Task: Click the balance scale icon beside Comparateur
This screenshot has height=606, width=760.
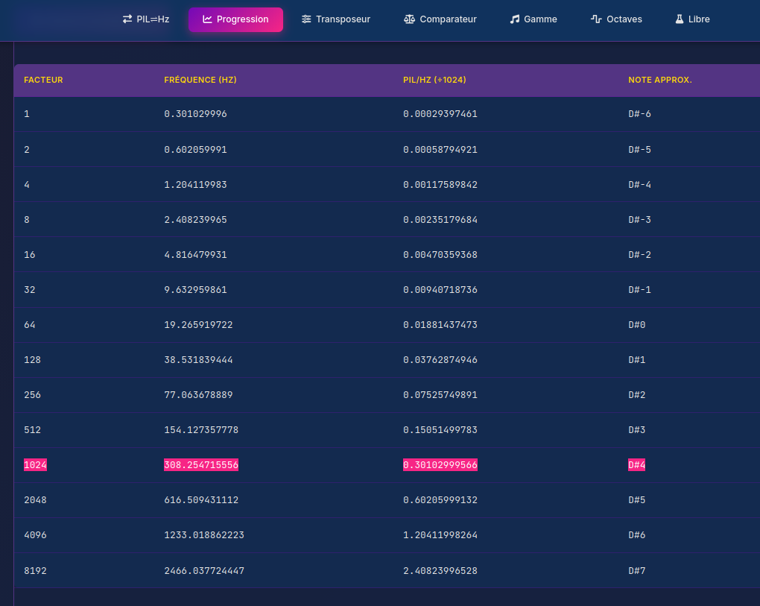Action: click(x=410, y=19)
